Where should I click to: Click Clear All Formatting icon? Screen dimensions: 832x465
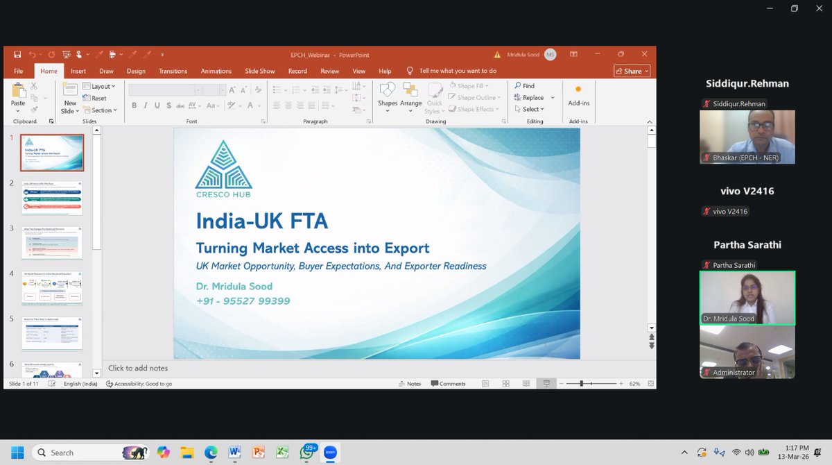coord(258,90)
